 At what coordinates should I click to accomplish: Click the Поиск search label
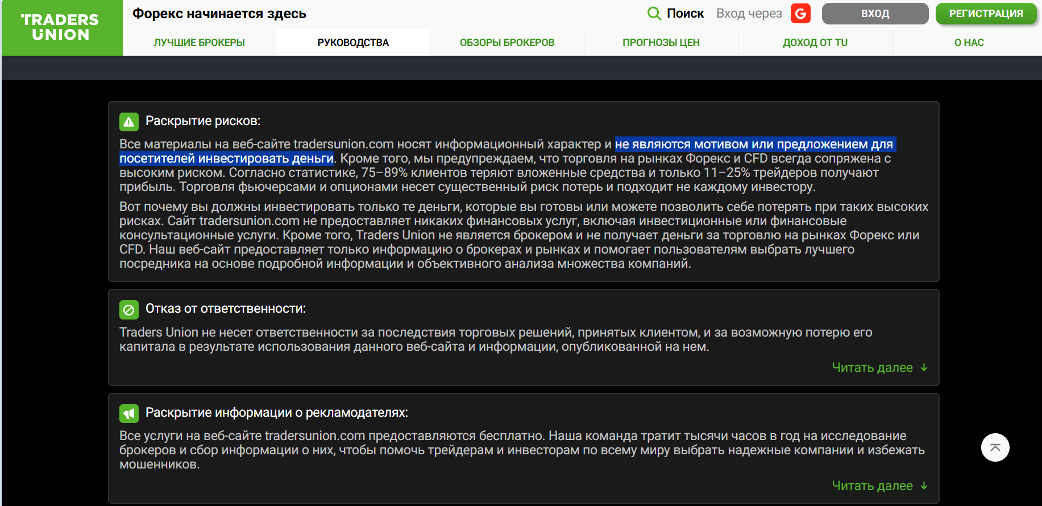coord(685,14)
